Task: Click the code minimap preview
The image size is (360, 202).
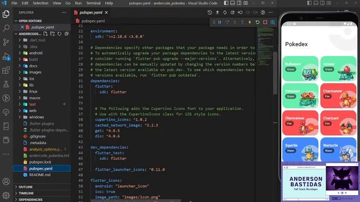Action: tap(265, 47)
